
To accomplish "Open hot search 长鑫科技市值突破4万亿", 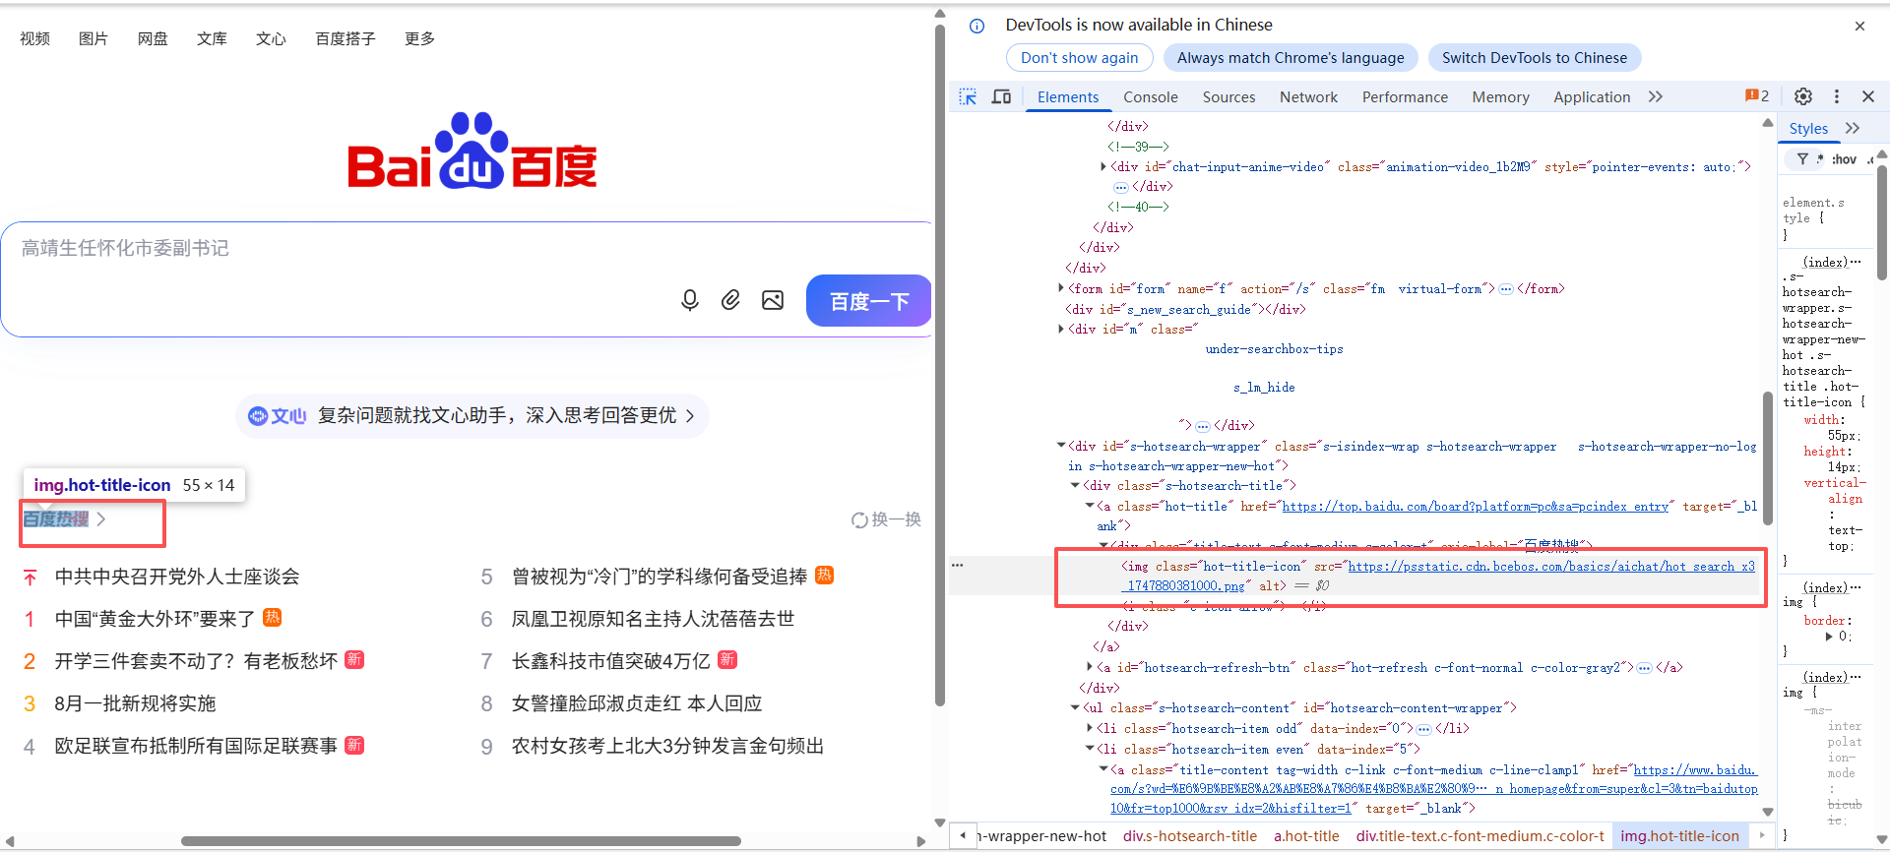I will coord(610,661).
